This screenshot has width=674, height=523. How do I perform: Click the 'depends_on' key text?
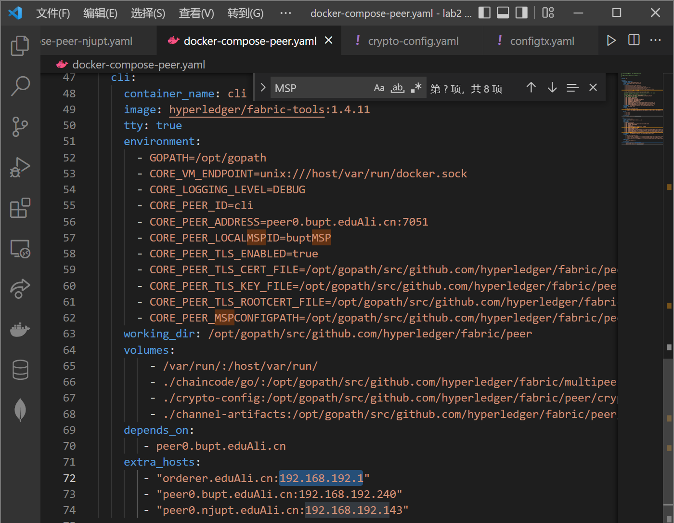point(156,430)
